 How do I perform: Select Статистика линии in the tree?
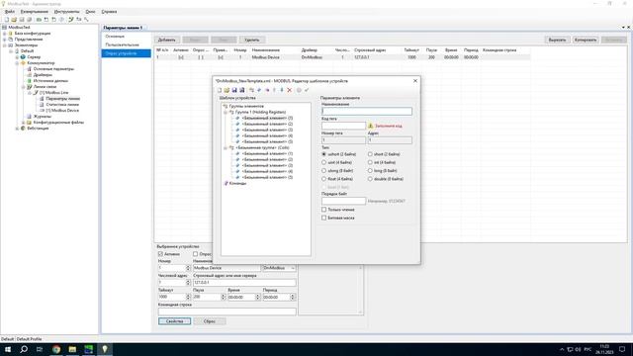62,105
